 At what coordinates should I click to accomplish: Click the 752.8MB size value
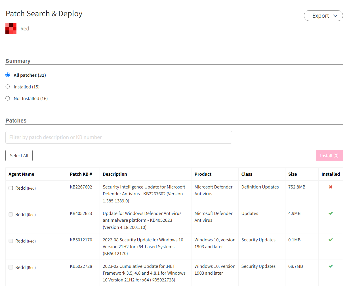pos(297,187)
